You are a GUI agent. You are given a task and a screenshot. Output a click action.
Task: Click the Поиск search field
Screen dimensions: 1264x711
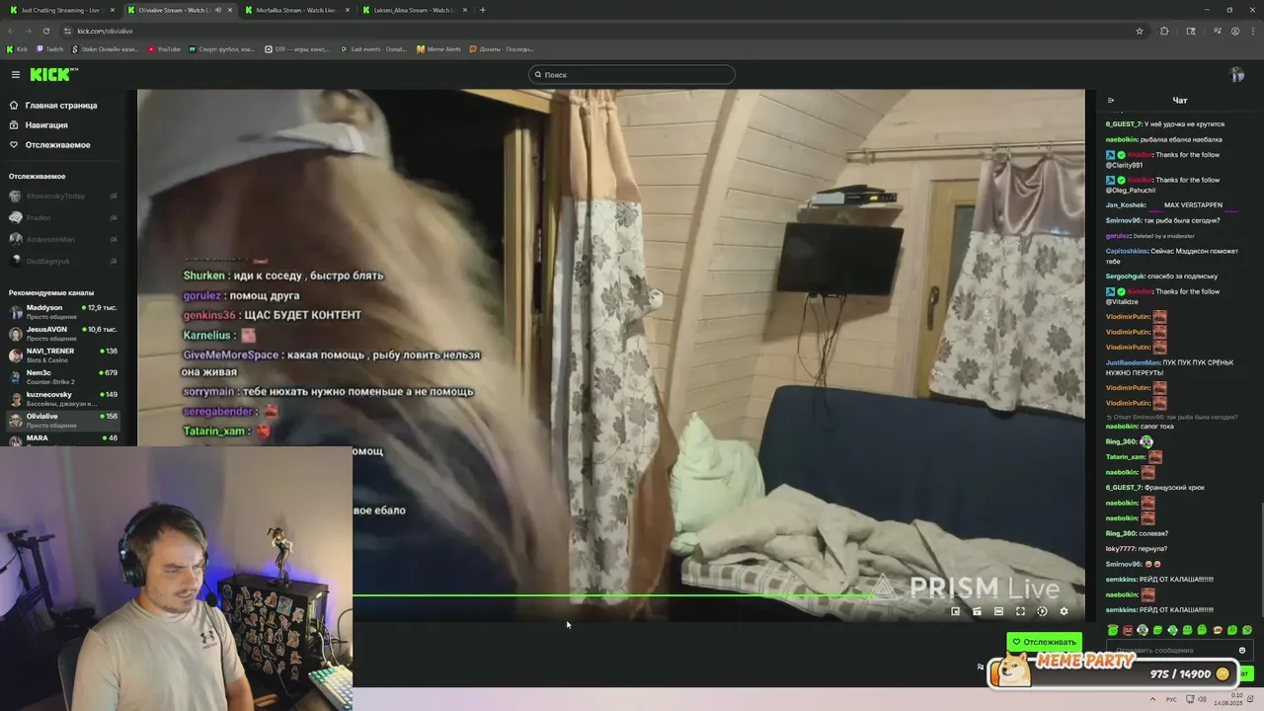click(632, 75)
